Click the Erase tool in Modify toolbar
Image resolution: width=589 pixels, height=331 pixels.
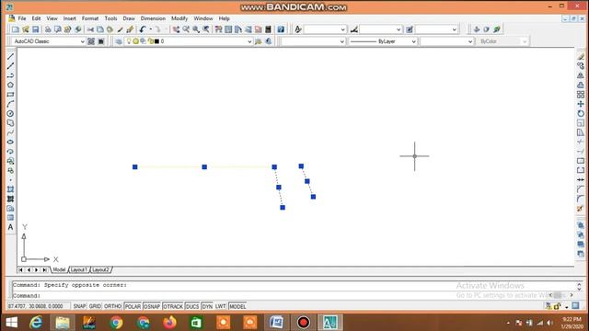(581, 56)
